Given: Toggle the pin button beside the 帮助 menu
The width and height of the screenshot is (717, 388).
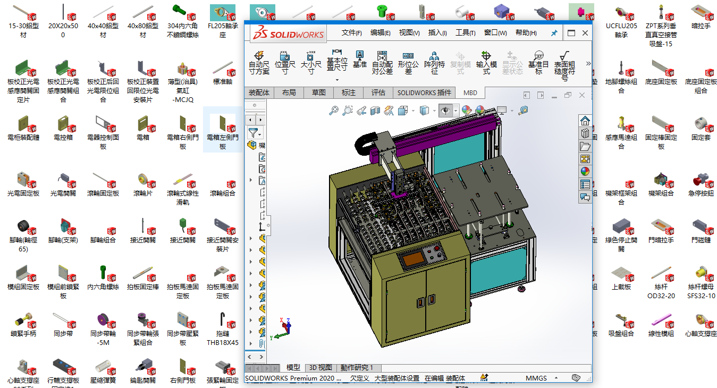Looking at the screenshot, I should point(554,33).
